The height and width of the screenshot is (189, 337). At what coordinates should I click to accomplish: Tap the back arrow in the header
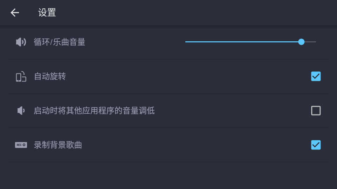coord(15,13)
